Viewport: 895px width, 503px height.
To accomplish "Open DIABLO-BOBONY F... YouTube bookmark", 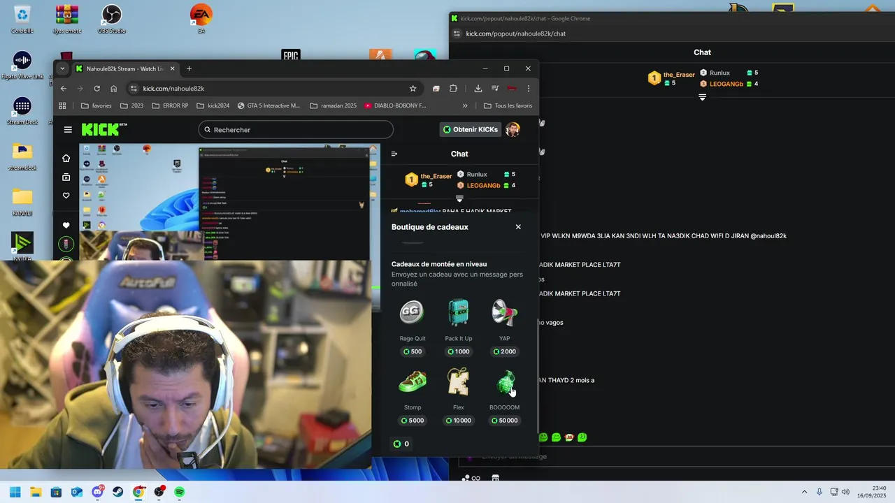I will pyautogui.click(x=395, y=105).
